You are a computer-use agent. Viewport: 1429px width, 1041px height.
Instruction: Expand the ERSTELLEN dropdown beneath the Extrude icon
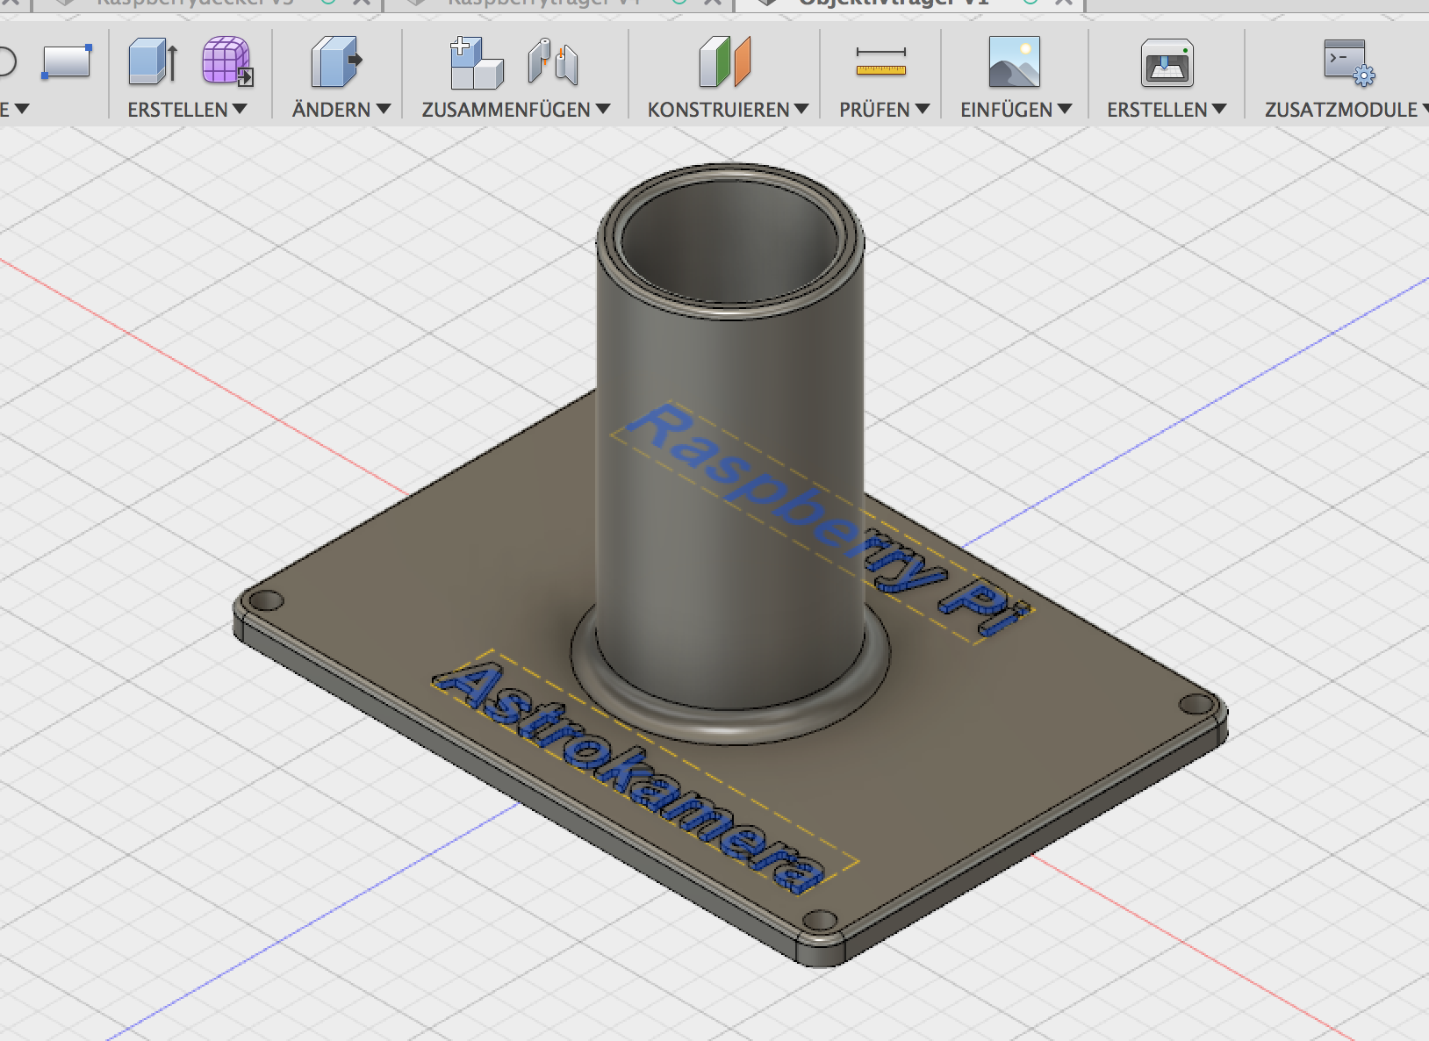point(187,110)
